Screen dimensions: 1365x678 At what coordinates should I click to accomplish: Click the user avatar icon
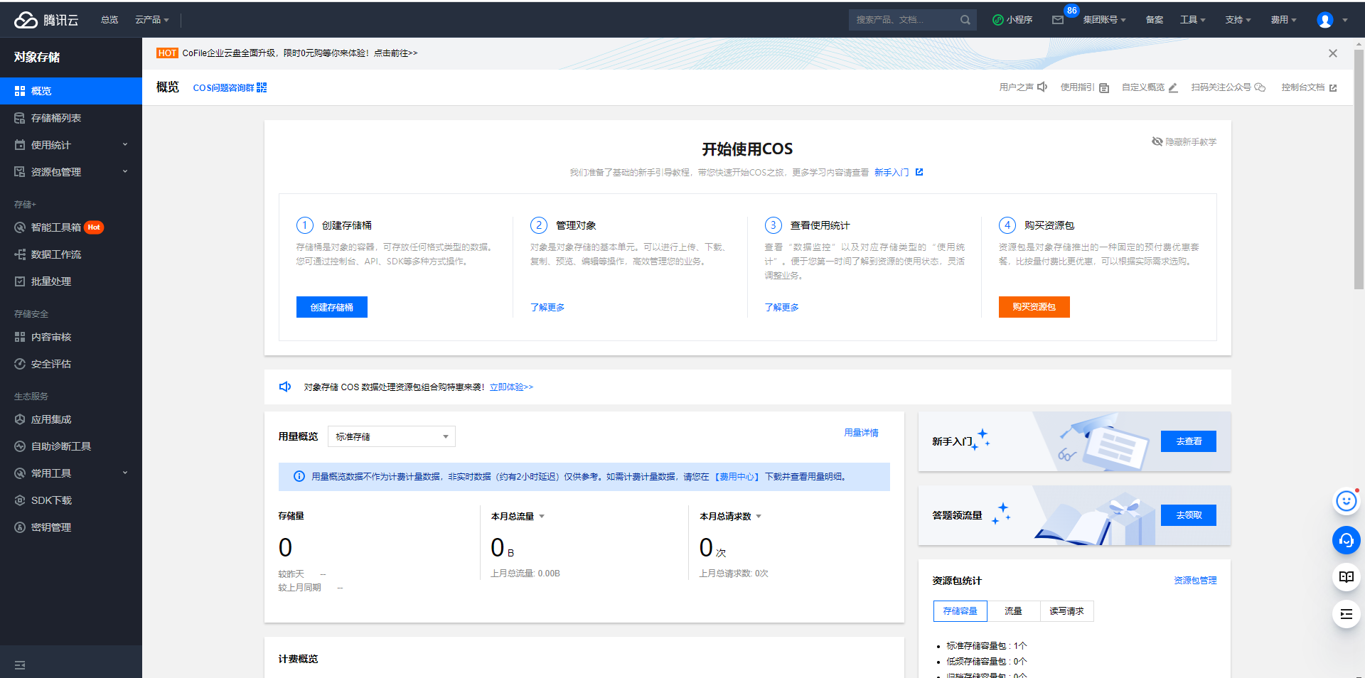pyautogui.click(x=1325, y=20)
